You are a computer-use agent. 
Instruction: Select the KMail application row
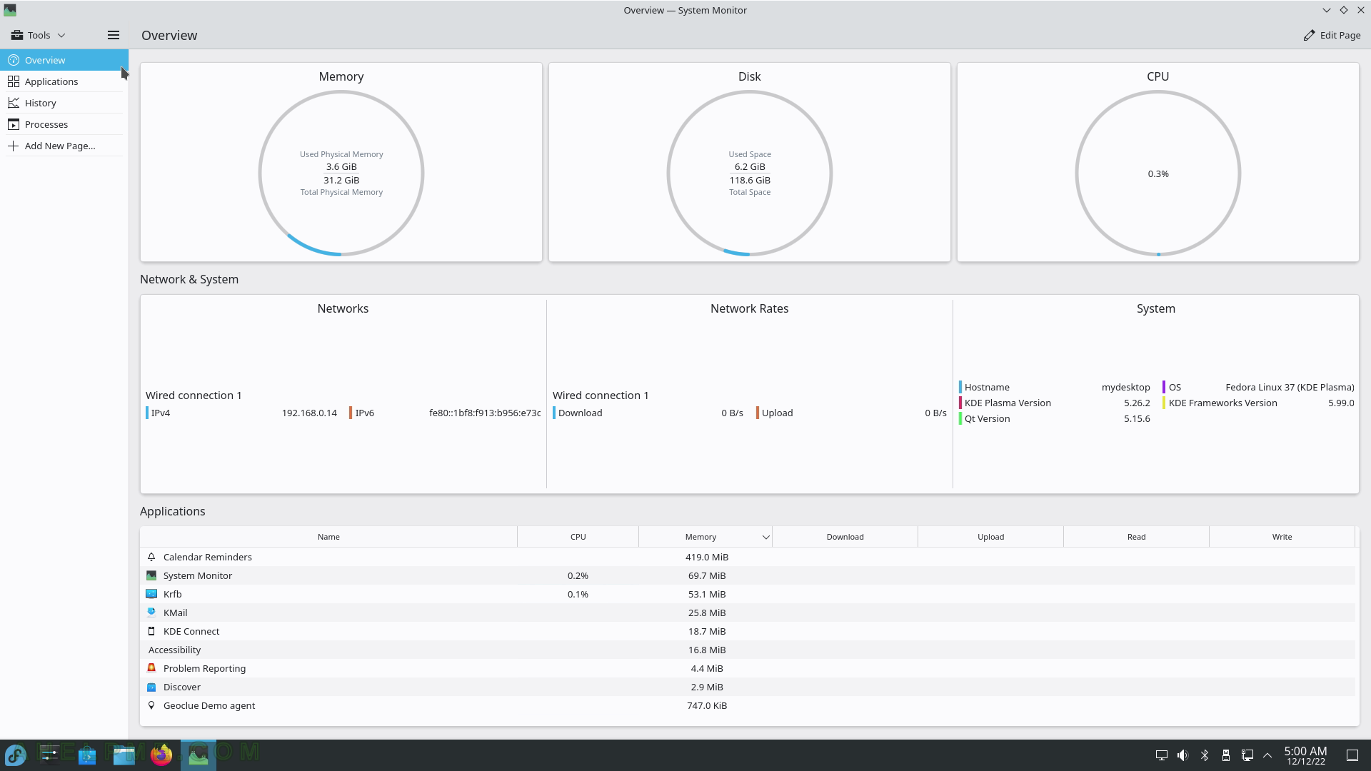pos(748,613)
